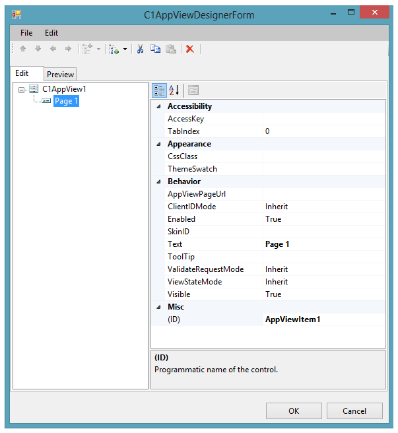Collapse the Accessibility category
398x433 pixels.
tap(158, 106)
